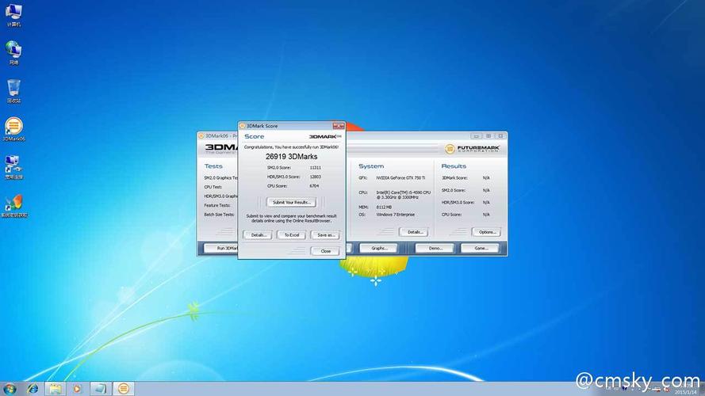Viewport: 705px width, 396px height.
Task: Open the Windows Start menu
Action: coord(10,389)
